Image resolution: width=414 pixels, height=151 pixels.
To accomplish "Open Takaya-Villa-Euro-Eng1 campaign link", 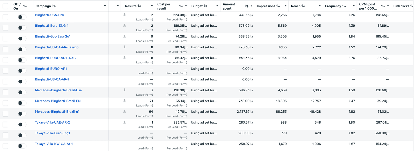I will tap(53, 133).
